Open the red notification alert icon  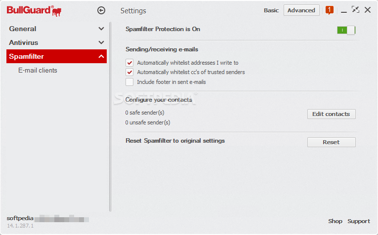(329, 10)
